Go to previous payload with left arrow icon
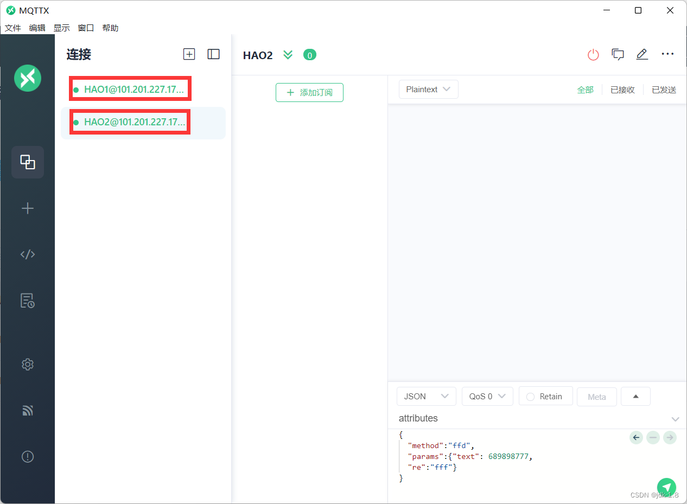Image resolution: width=687 pixels, height=504 pixels. [x=637, y=437]
